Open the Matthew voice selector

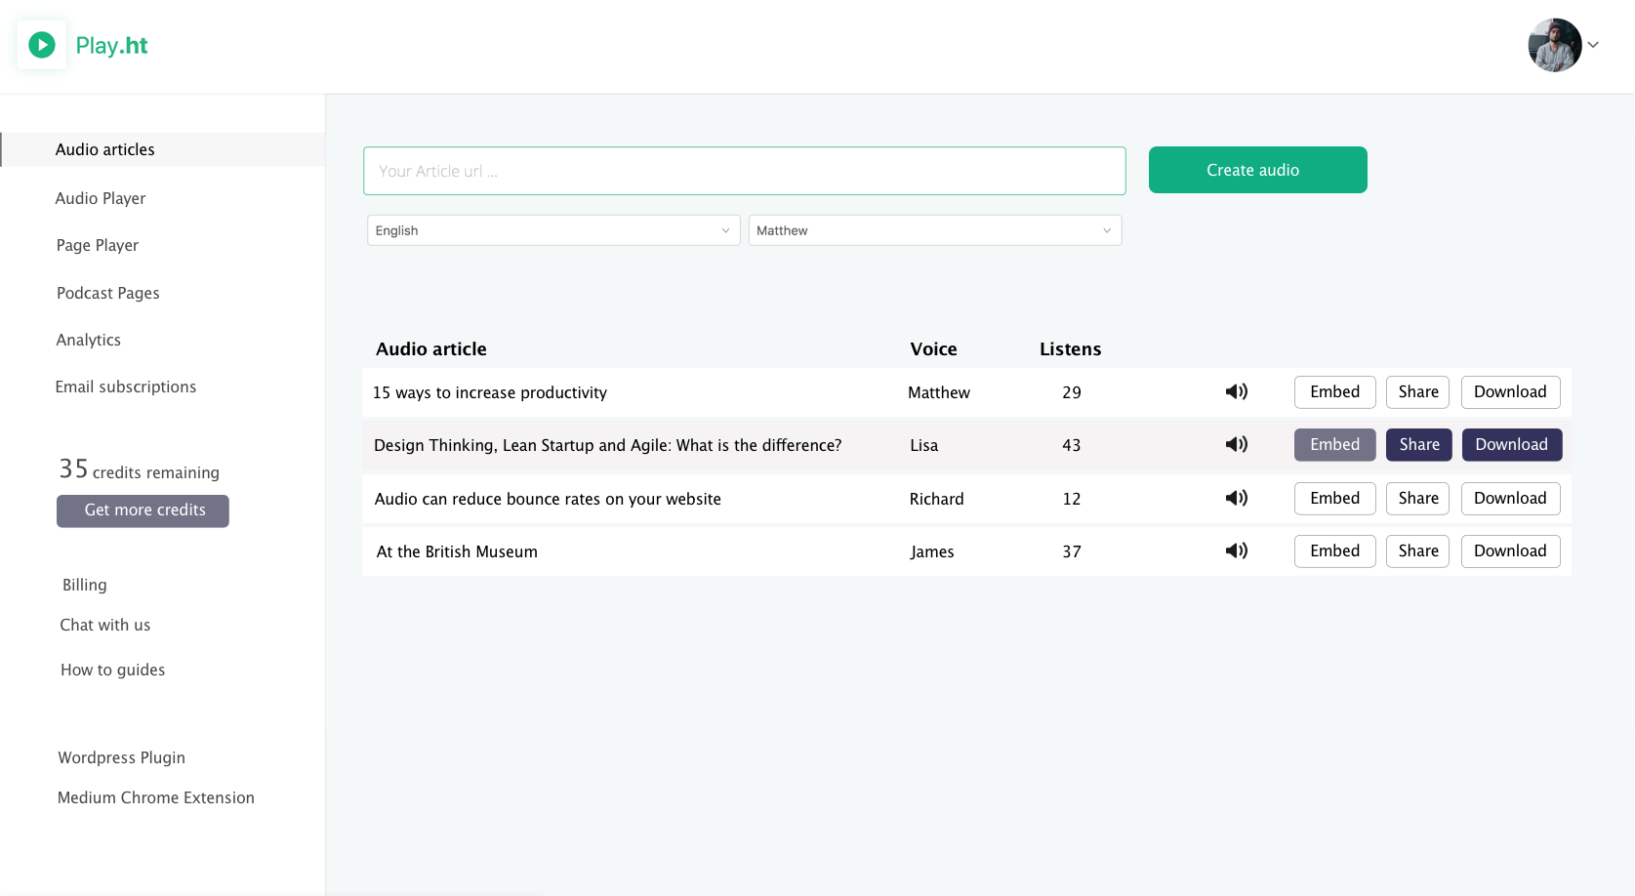click(934, 230)
